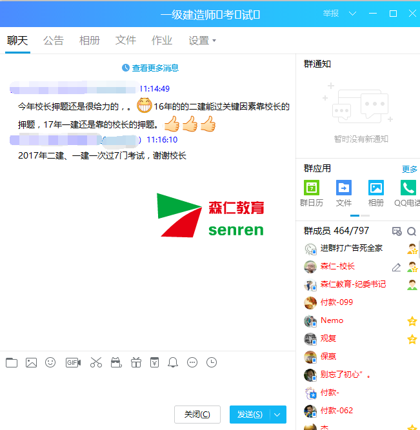420x430 pixels.
Task: Click admin badge beside 森仁教育-纪委书记
Action: [412, 285]
